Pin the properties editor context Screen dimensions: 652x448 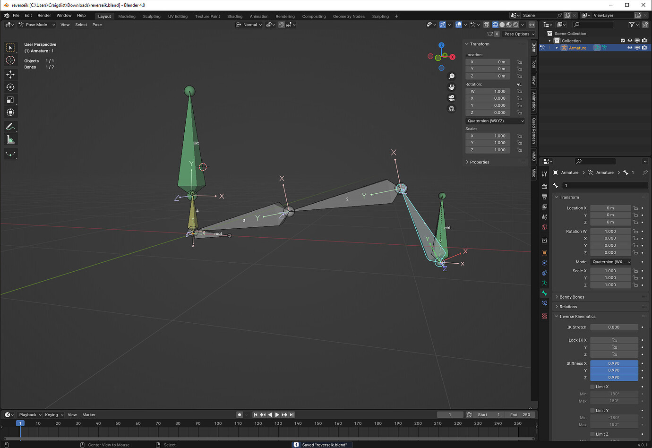point(645,172)
